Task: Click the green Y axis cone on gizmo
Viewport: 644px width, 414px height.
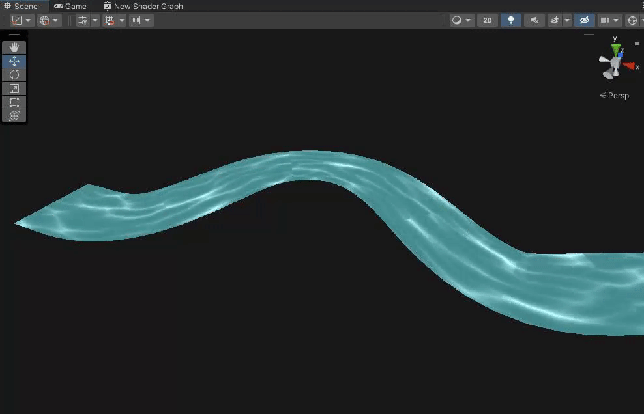Action: (x=615, y=48)
